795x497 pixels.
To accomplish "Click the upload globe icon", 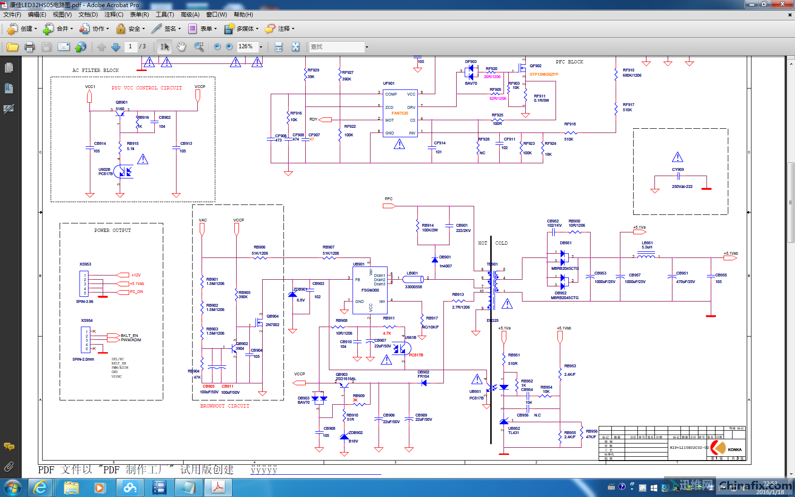I will [81, 47].
